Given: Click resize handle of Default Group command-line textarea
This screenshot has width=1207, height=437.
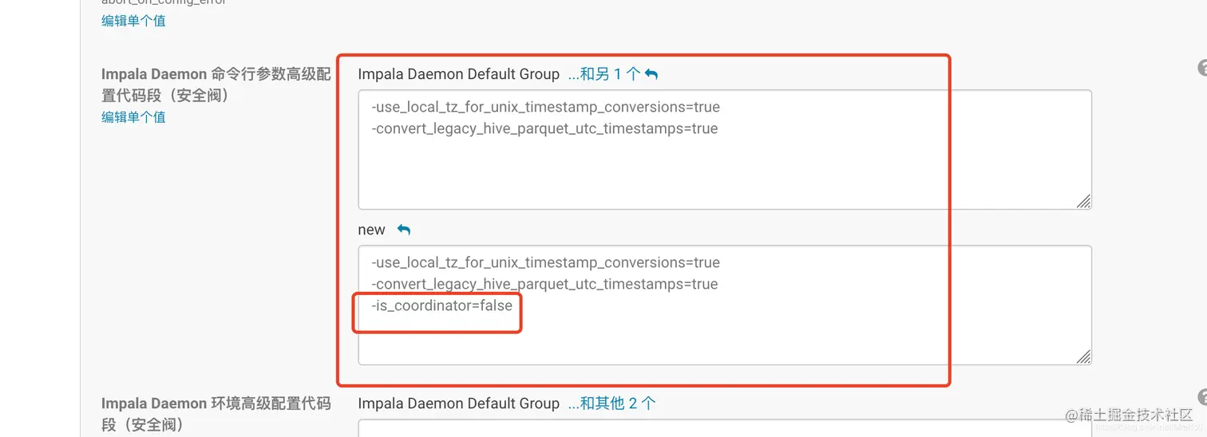Looking at the screenshot, I should (1083, 202).
